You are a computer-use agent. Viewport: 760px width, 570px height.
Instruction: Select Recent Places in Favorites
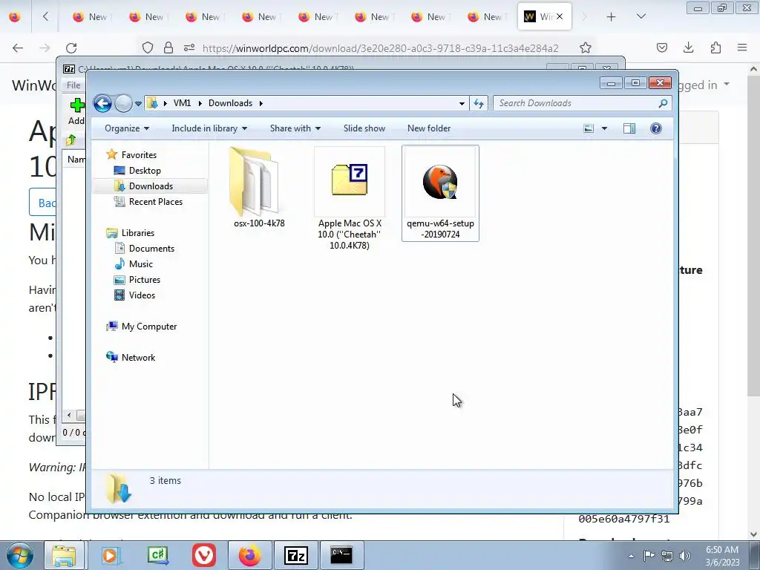[x=155, y=202]
